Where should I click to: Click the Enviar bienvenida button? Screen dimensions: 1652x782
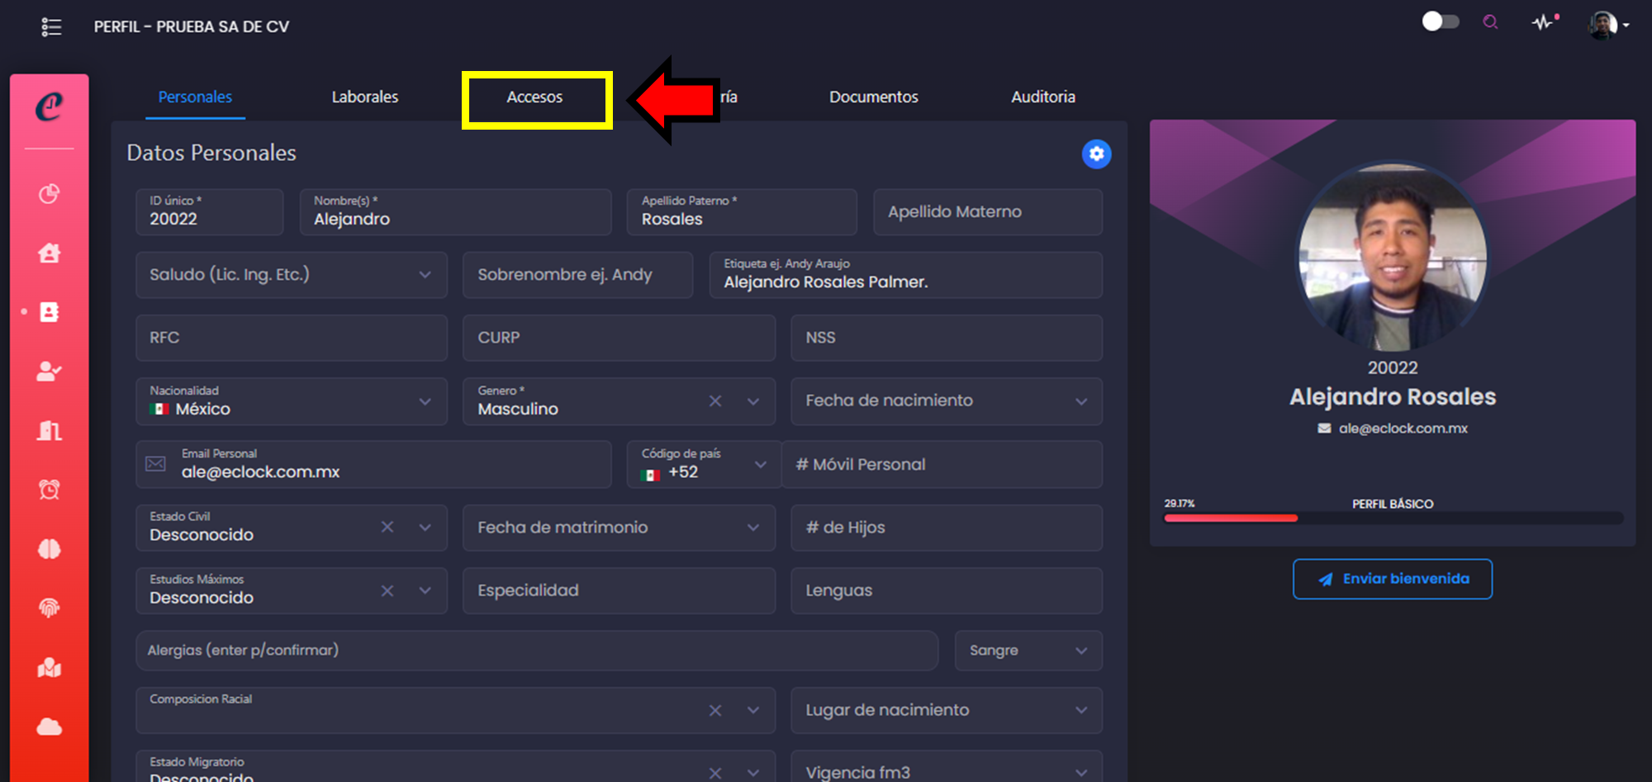(1393, 579)
